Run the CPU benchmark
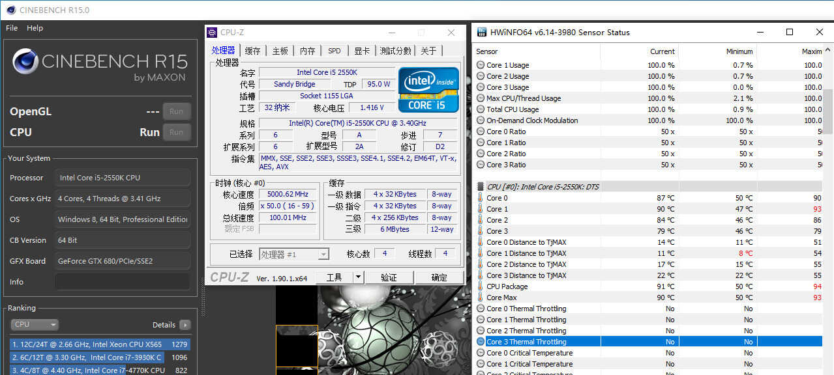This screenshot has width=834, height=375. (x=177, y=132)
